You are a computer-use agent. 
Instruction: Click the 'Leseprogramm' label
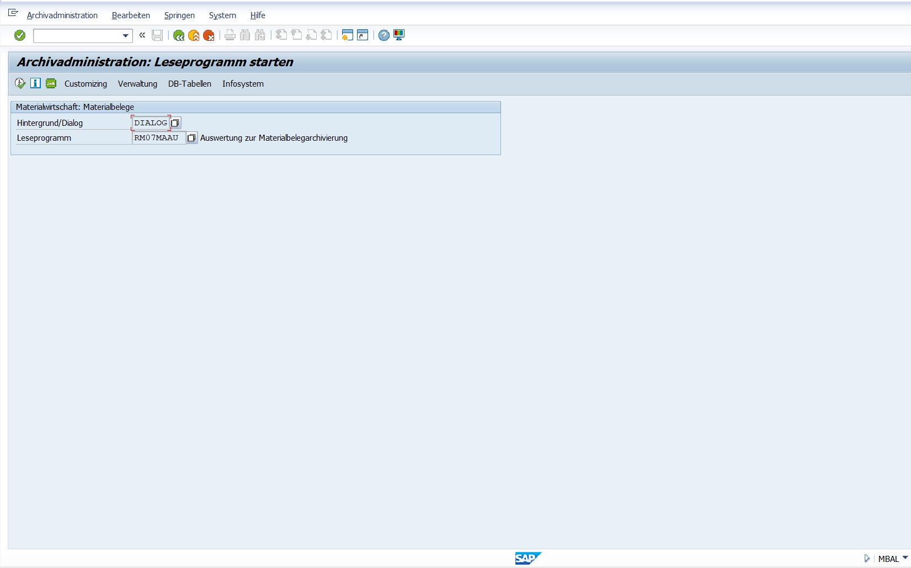pyautogui.click(x=44, y=138)
